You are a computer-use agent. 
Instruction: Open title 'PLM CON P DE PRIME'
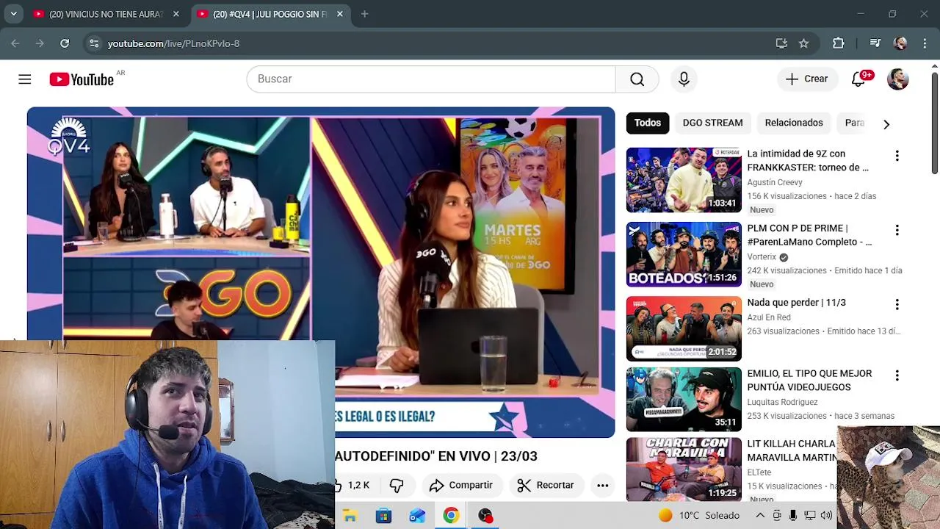coord(809,234)
